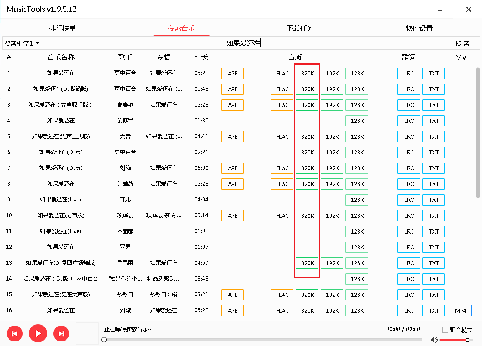482x346 pixels.
Task: Select the 搜索音乐 tab
Action: [x=181, y=28]
